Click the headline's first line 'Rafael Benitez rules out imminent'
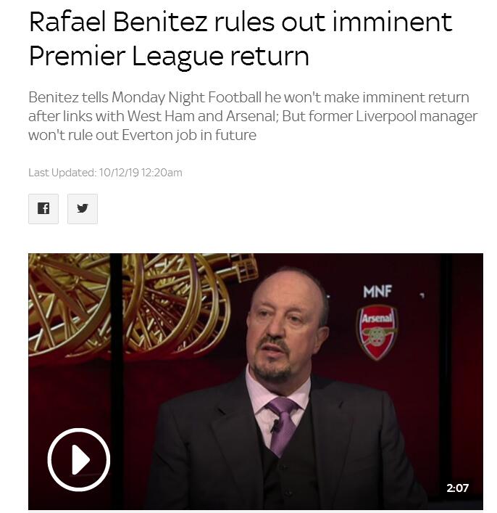Viewport: 497px width, 513px height. pos(241,22)
